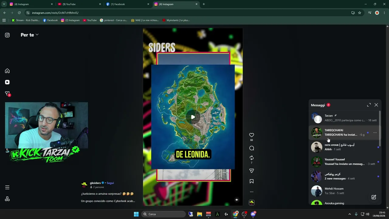Open the Meta apps icon in sidebar
Viewport: 389px width, 219px height.
click(7, 199)
